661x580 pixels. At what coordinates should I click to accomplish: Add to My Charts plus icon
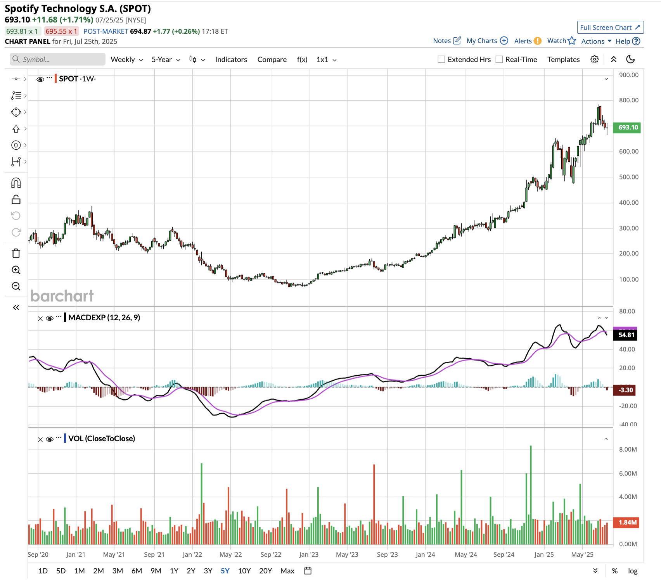[x=504, y=41]
